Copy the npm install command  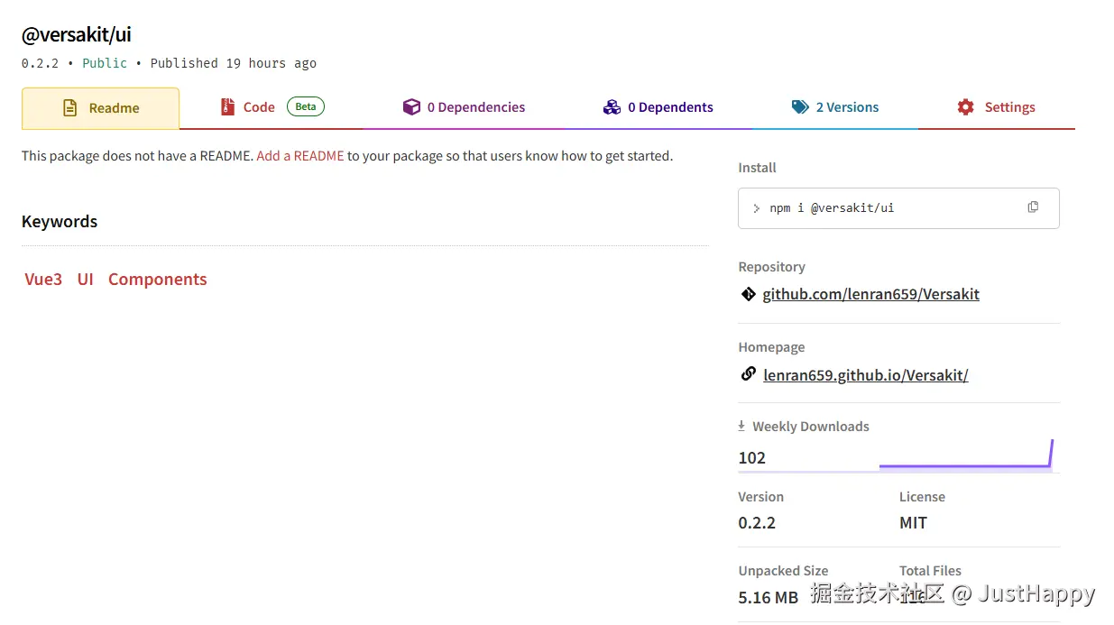pyautogui.click(x=1033, y=207)
